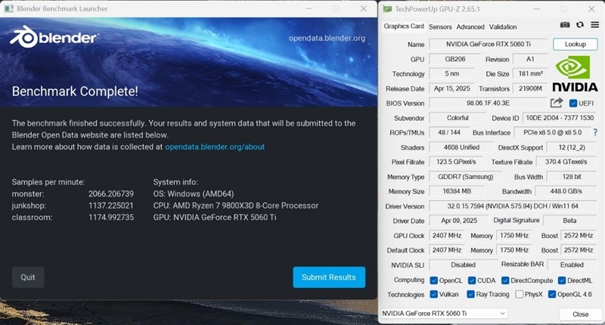Image resolution: width=605 pixels, height=325 pixels.
Task: Click the Resizable BAR Enabled field
Action: 572,265
